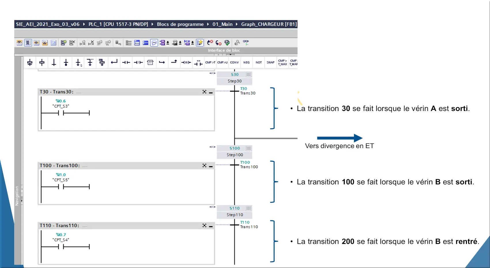Click PLC_1 [CPU 1517-3 PN/DP] breadcrumb
490x268 pixels.
click(x=118, y=24)
